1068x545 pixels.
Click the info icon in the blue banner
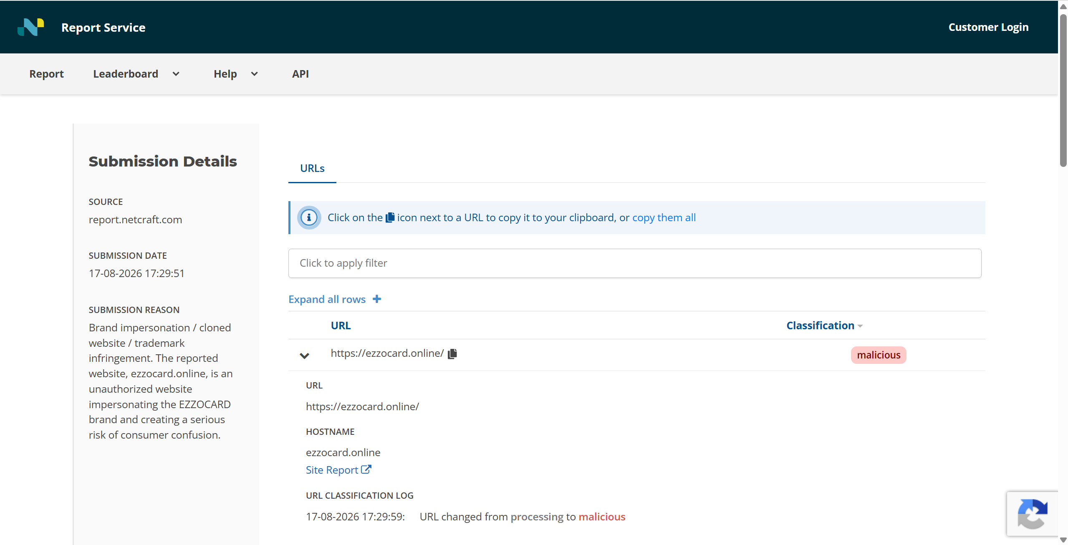pos(309,217)
